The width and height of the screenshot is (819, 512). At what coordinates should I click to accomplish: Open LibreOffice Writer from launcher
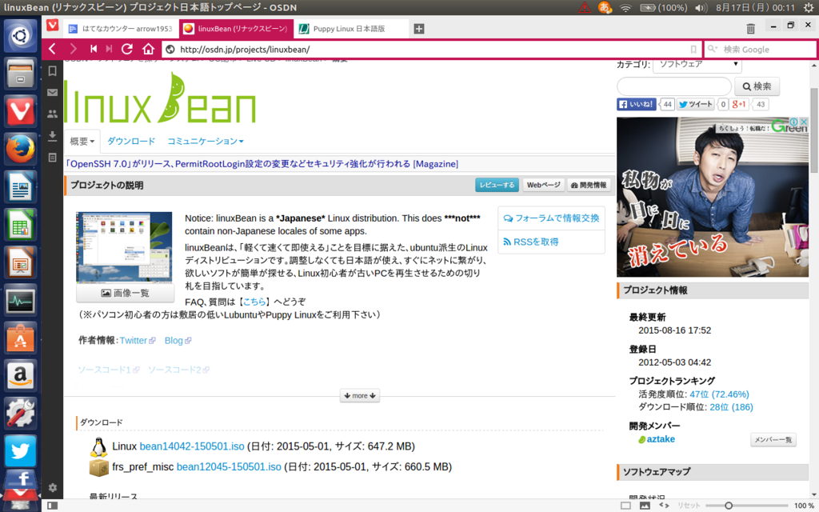click(20, 186)
